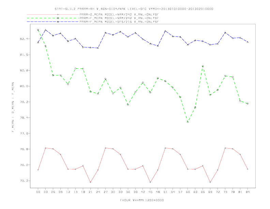Image resolution: width=270 pixels, height=209 pixels.
Task: Select the chart title starting STAT=SL1L2
Action: pyautogui.click(x=134, y=9)
